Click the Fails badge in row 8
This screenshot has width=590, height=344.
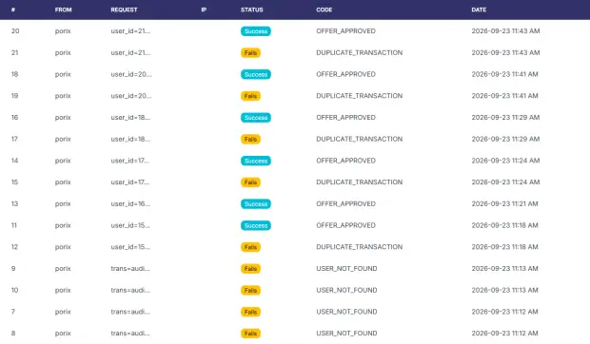pos(250,334)
